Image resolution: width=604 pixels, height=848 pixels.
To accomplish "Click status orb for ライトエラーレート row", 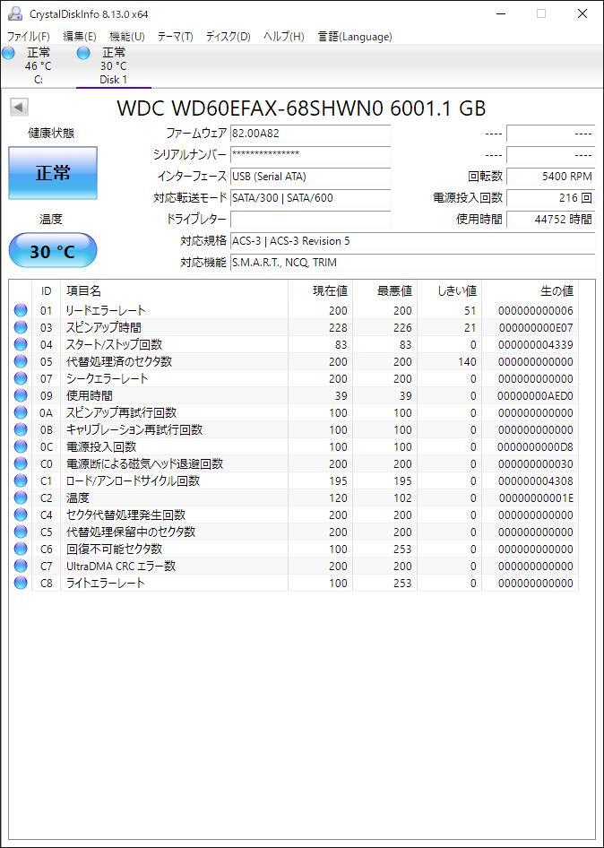I will 21,583.
